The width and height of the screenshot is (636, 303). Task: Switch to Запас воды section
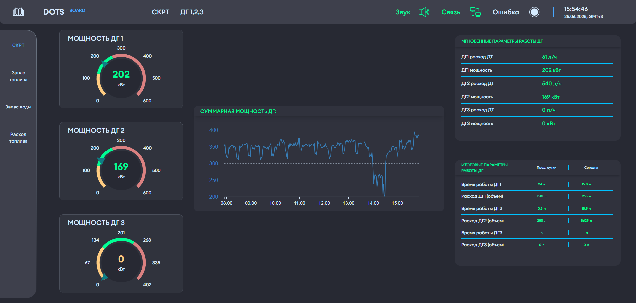(18, 107)
